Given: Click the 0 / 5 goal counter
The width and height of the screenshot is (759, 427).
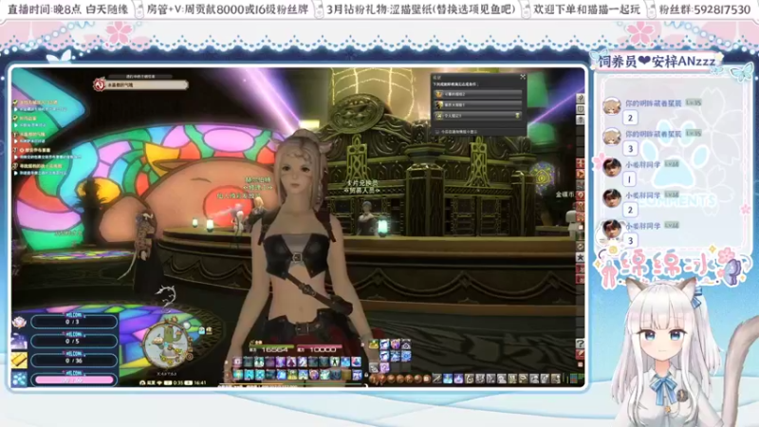Looking at the screenshot, I should [73, 341].
